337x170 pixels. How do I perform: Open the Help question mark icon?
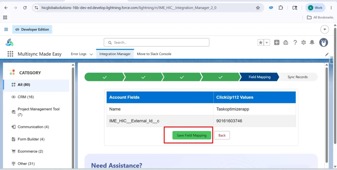pyautogui.click(x=295, y=42)
